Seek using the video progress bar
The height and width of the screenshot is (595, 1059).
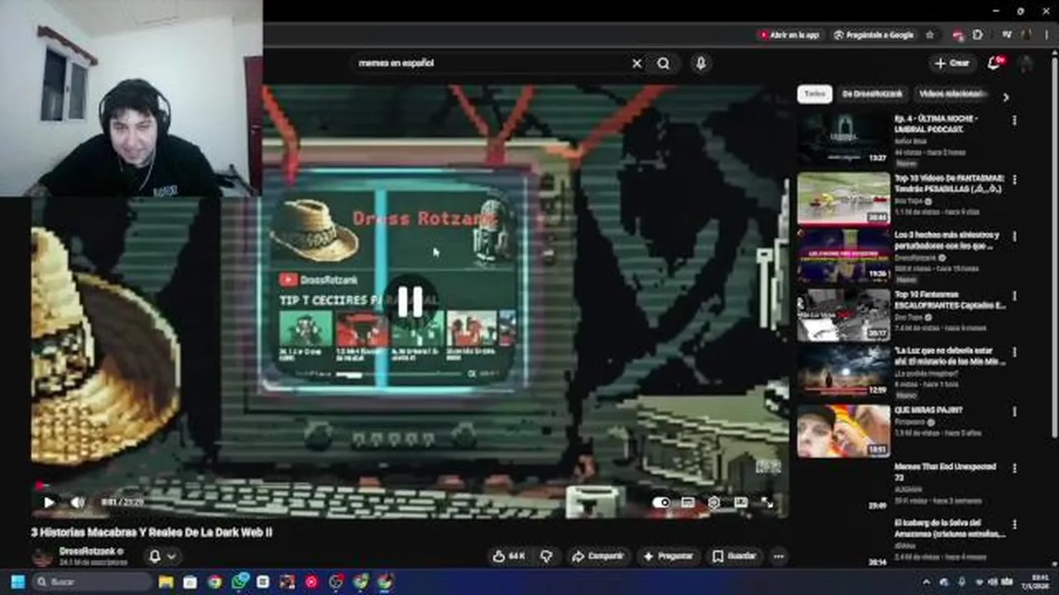coord(410,487)
